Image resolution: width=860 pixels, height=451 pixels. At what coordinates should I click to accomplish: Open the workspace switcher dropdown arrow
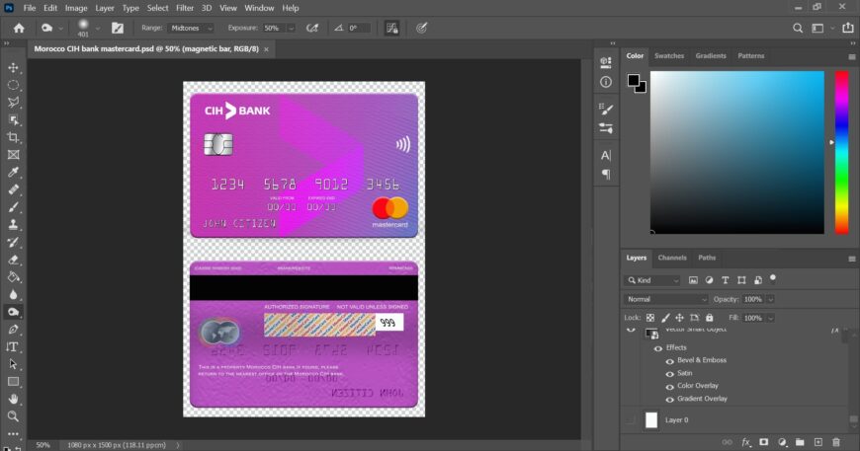coord(832,28)
